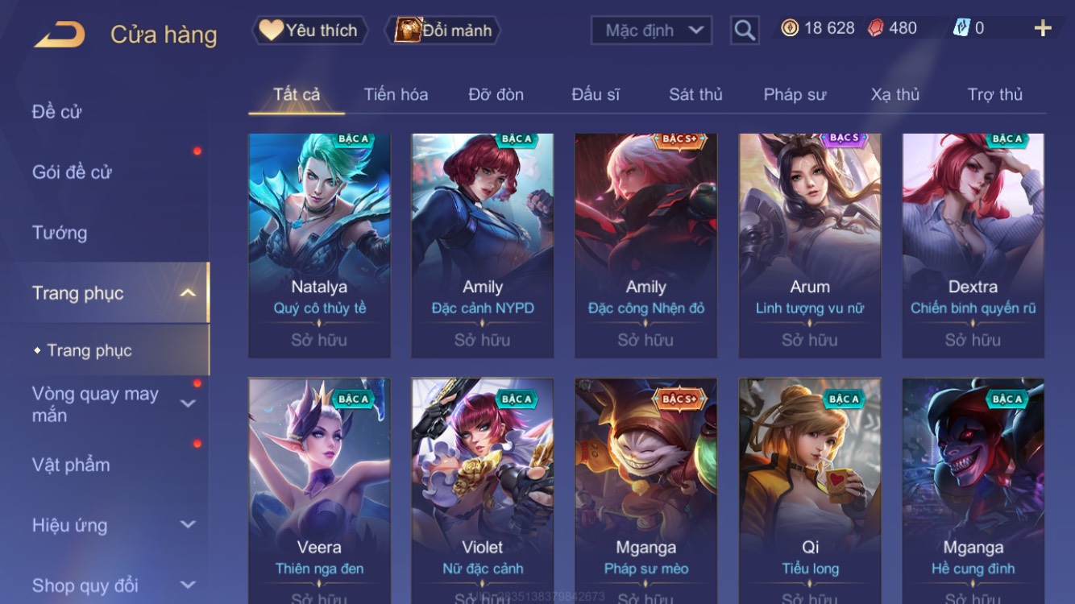
Task: Select the Tiến hóa tab
Action: coord(396,94)
